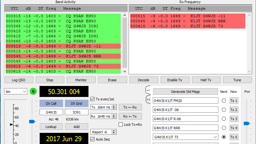The image size is (256, 144).
Task: Click the Tx 1664 Hz frequency stepper
Action: coord(114,107)
